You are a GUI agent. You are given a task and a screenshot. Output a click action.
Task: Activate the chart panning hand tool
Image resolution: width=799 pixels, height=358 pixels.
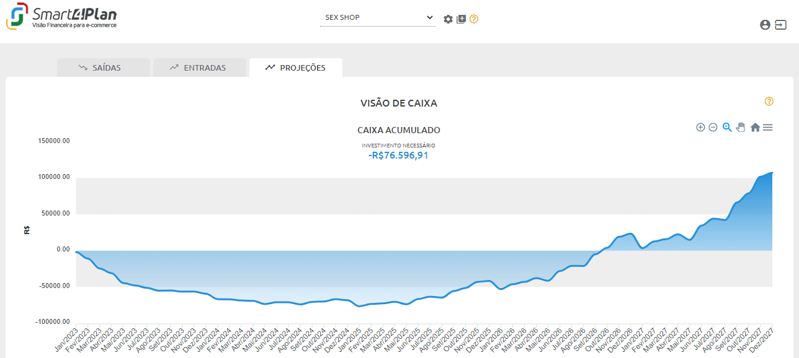point(741,128)
